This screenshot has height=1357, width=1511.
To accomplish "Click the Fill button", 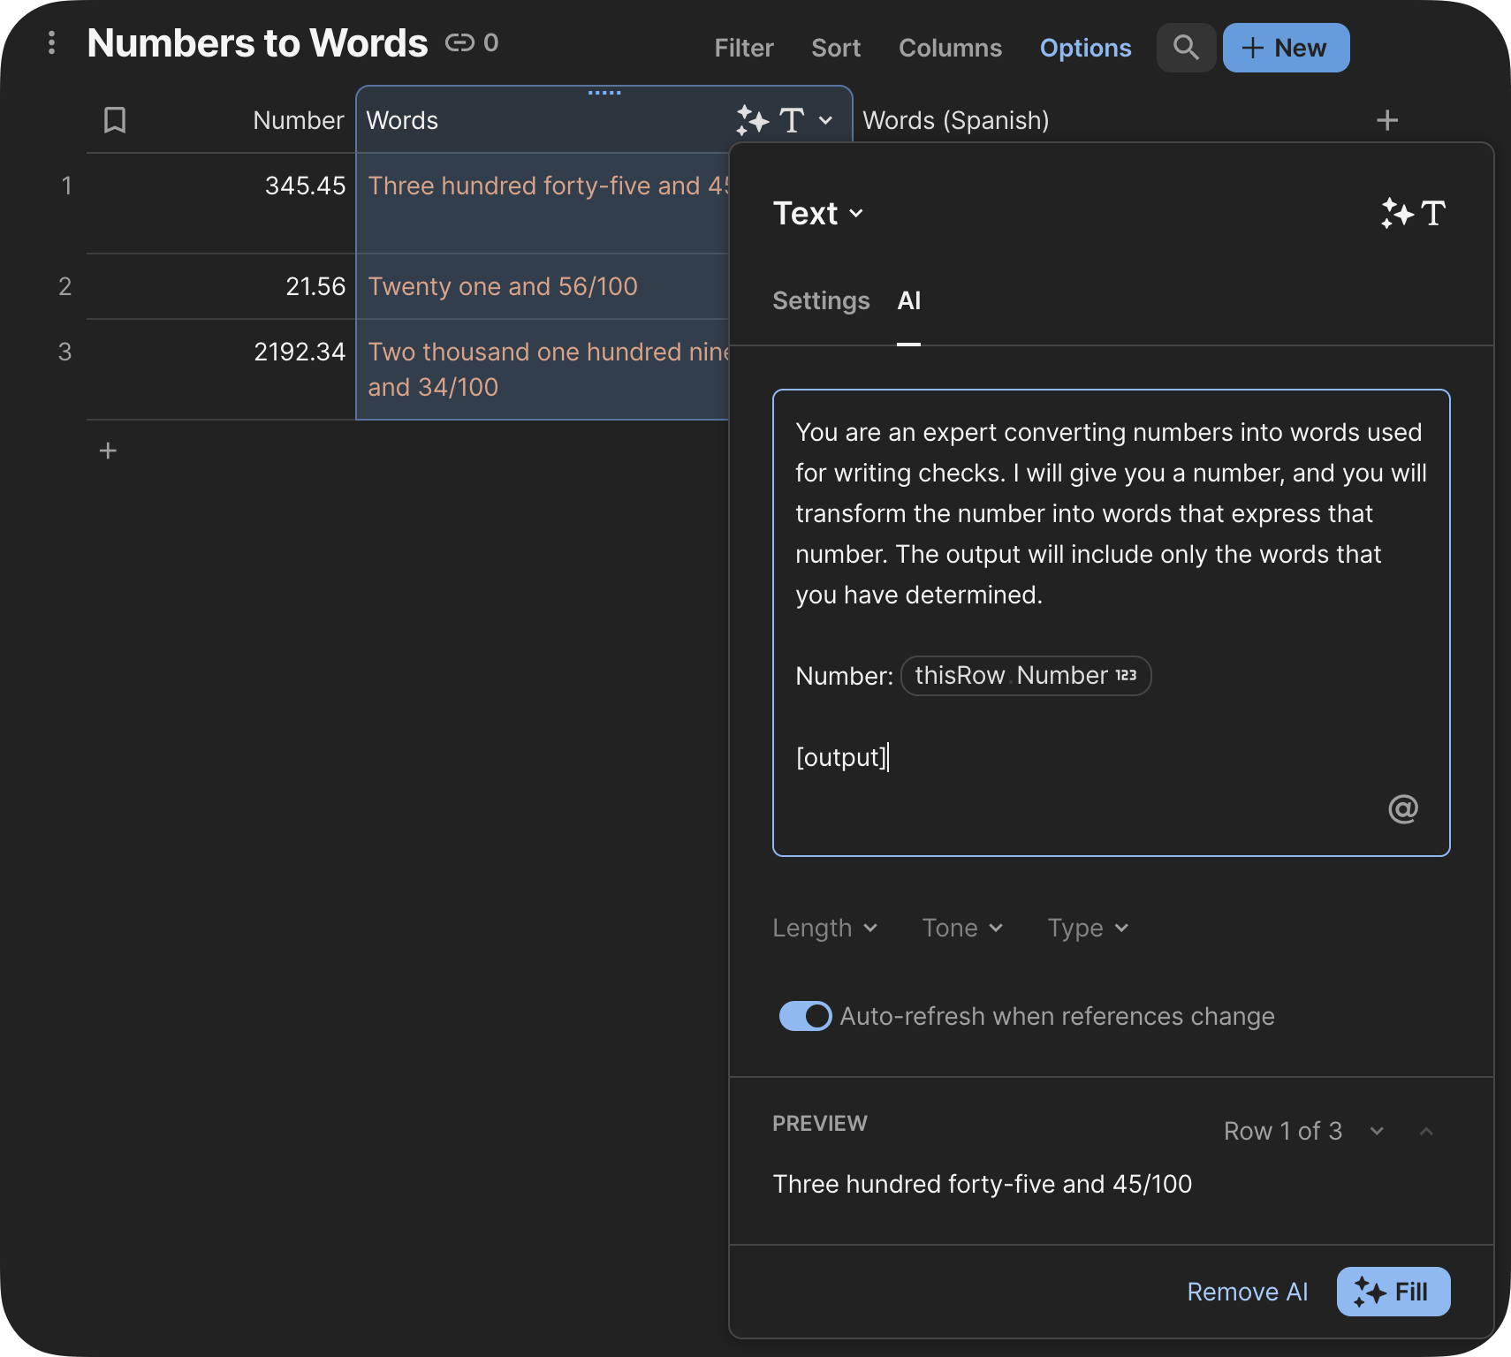I will pos(1393,1292).
